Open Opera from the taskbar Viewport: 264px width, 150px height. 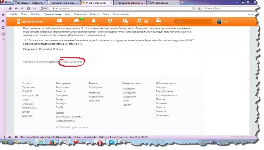coord(100,143)
